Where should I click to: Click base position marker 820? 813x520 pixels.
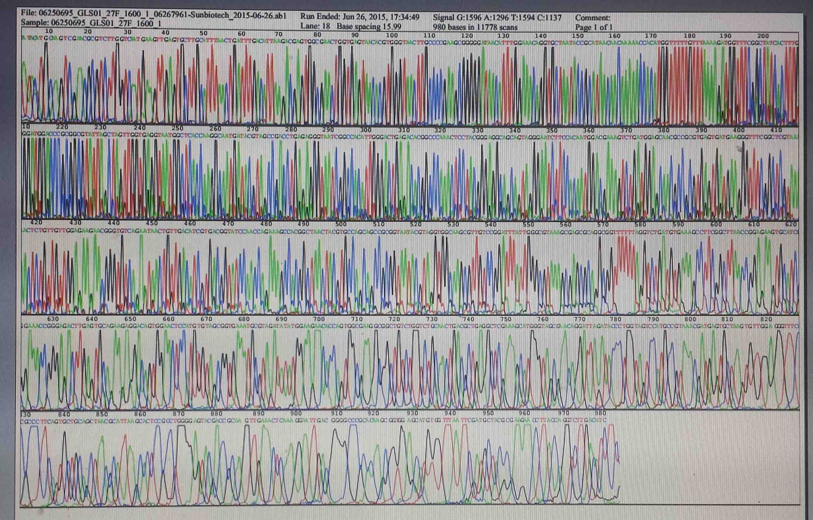pos(766,319)
